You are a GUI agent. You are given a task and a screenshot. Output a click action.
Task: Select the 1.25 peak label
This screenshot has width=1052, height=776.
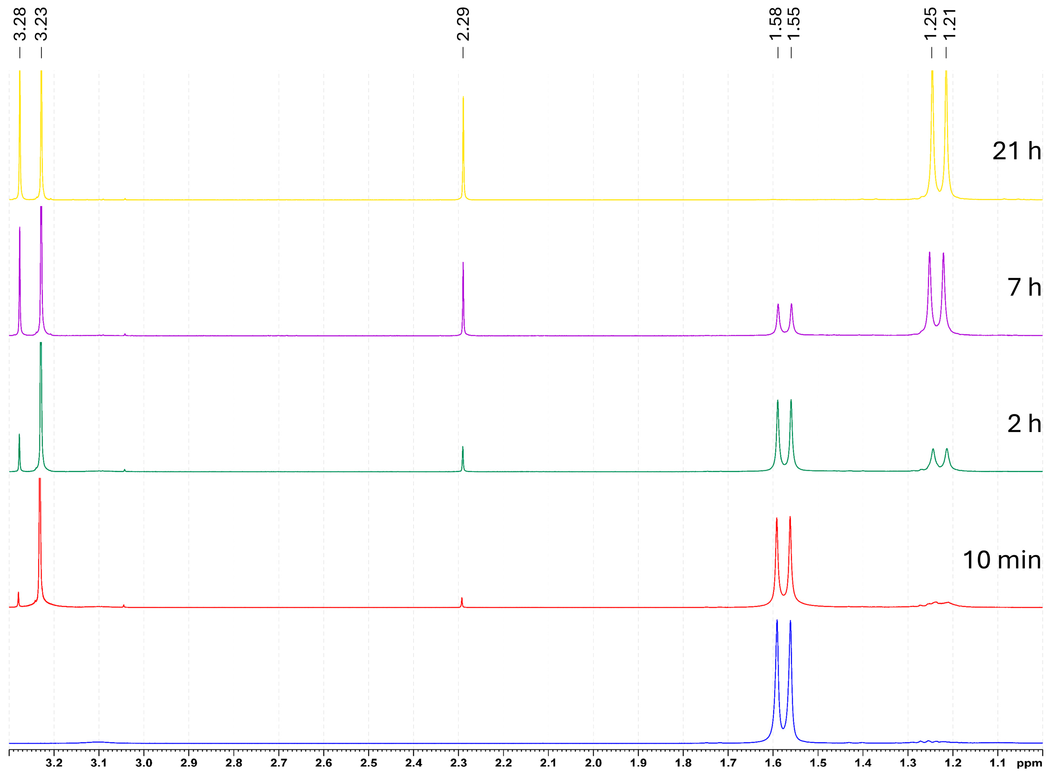[x=930, y=25]
